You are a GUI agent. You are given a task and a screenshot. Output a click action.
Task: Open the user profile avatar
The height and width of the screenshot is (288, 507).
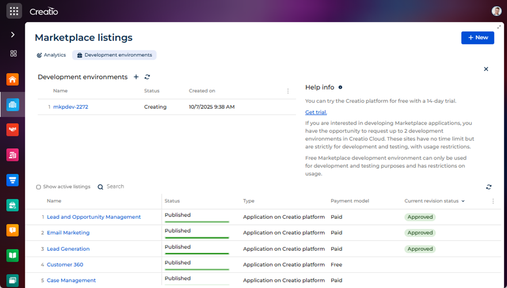coord(496,11)
